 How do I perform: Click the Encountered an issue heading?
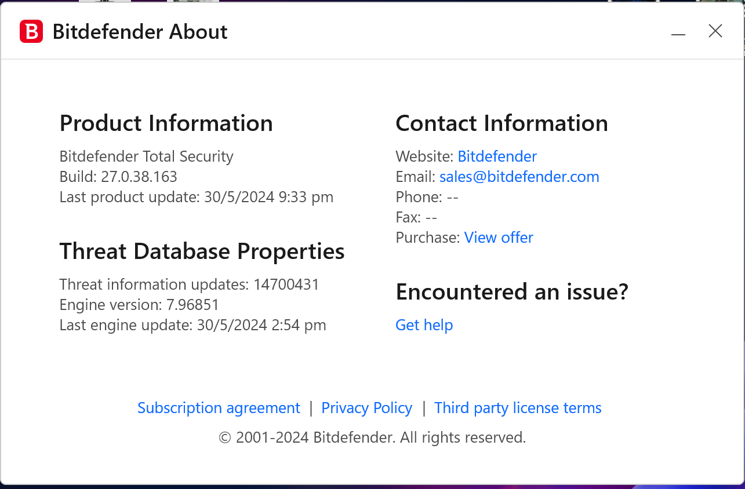(x=511, y=292)
